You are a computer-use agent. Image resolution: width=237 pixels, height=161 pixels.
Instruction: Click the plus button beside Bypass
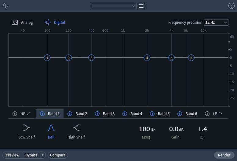click(43, 155)
